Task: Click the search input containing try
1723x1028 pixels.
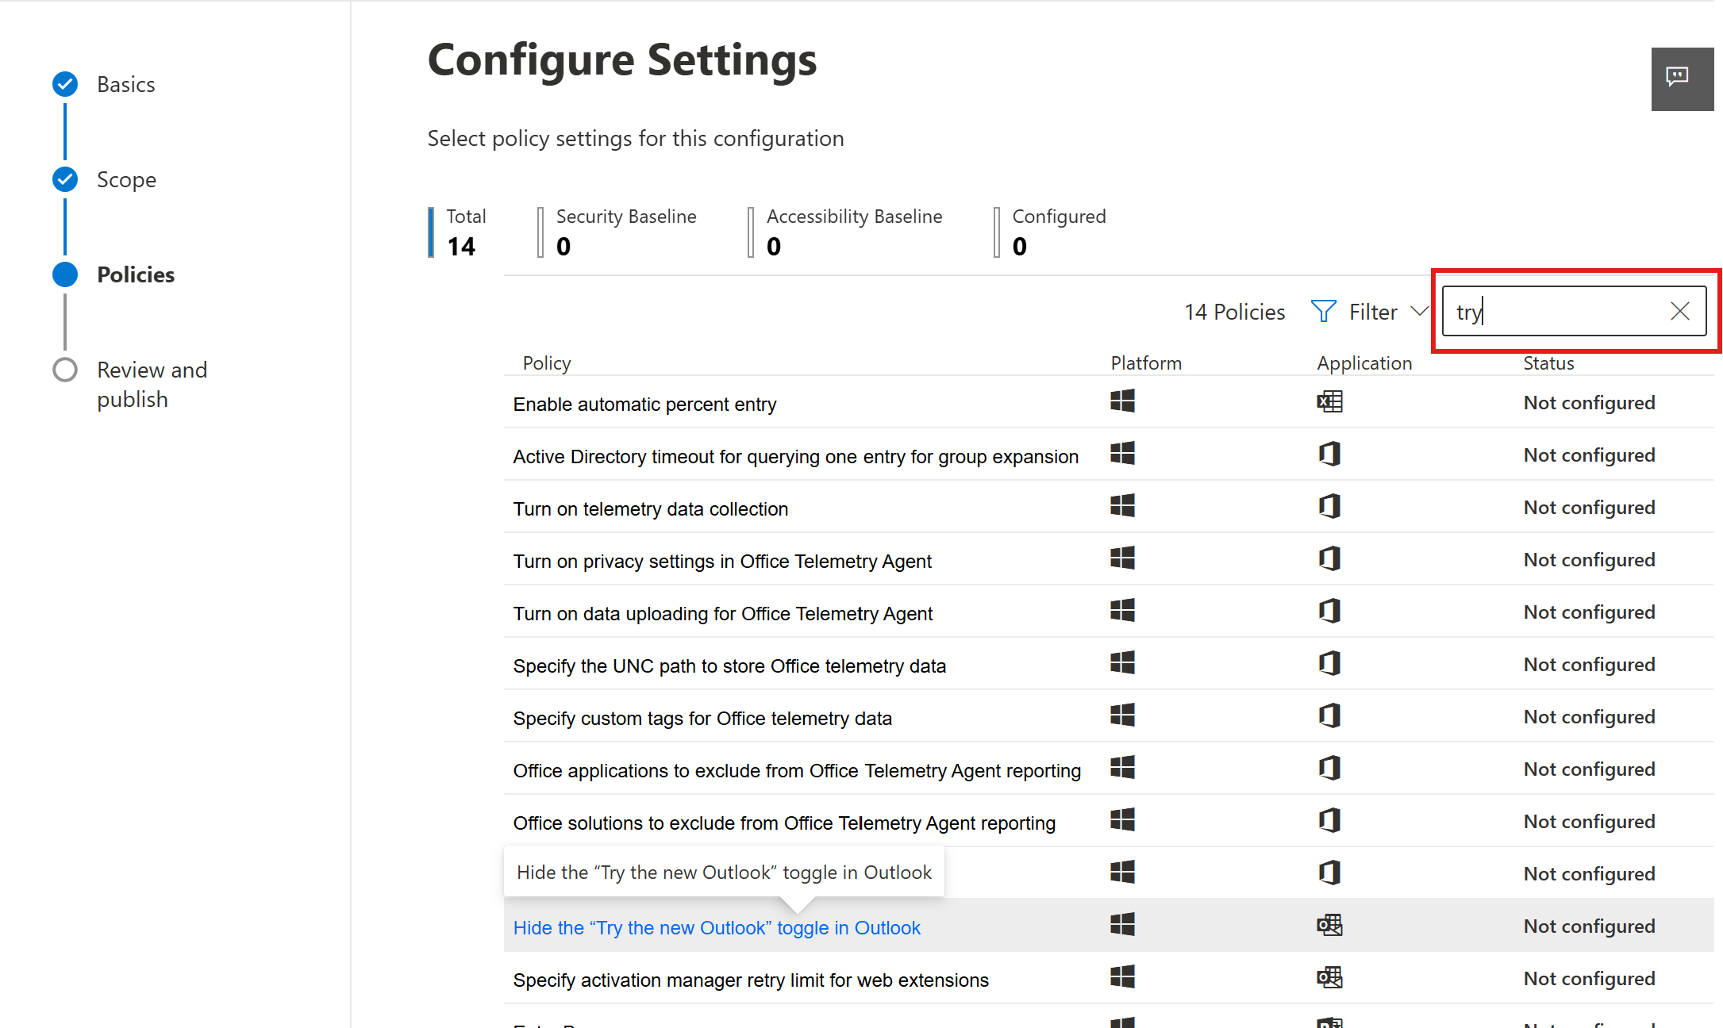Action: (x=1556, y=312)
